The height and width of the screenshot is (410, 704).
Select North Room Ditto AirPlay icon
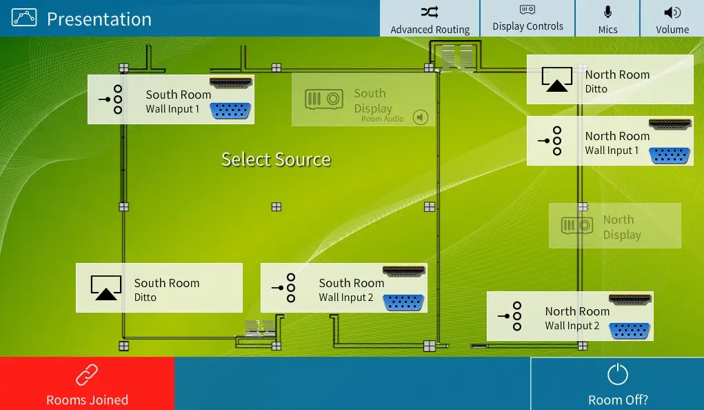(557, 79)
